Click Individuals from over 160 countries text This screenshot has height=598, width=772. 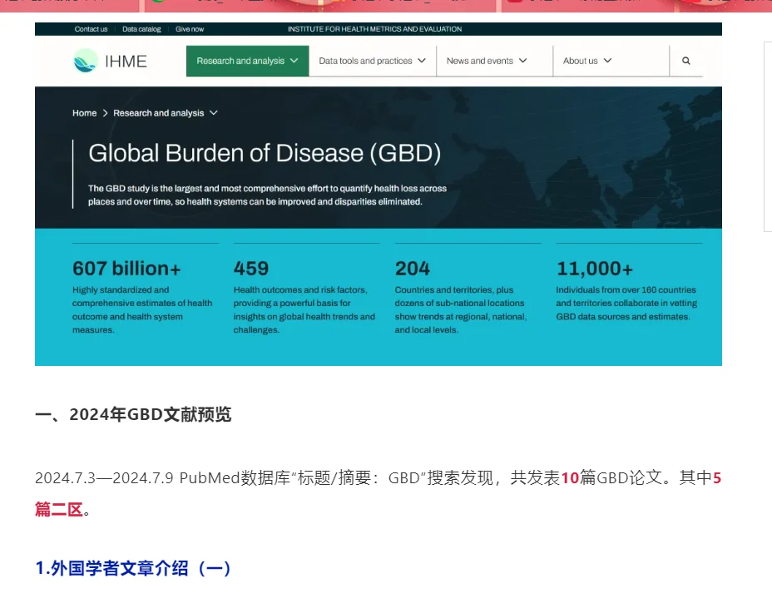[626, 304]
